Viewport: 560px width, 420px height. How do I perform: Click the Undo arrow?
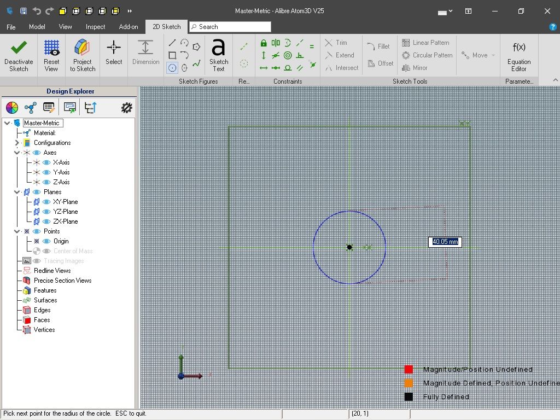(x=37, y=11)
